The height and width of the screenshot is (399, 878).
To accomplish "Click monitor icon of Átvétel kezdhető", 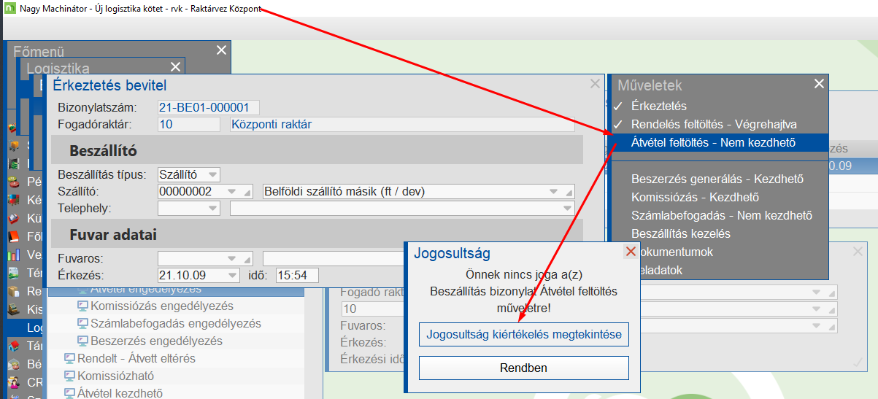I will (x=69, y=394).
